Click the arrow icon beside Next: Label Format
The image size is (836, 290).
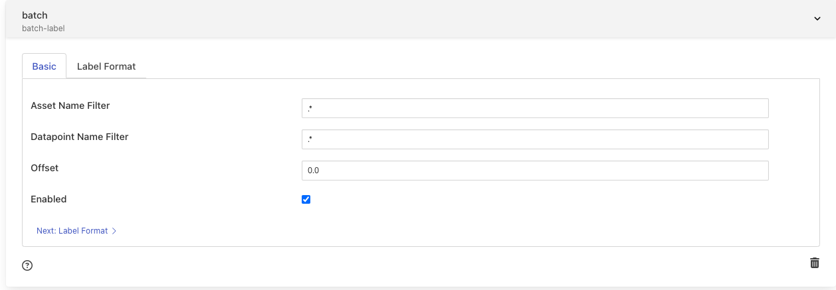click(114, 231)
